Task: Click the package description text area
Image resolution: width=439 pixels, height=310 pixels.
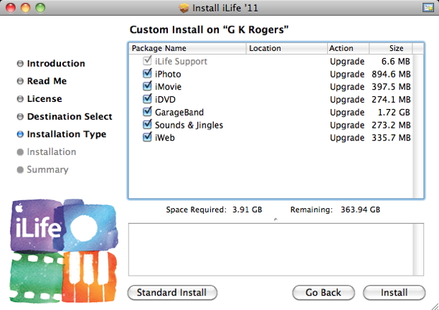Action: point(270,250)
